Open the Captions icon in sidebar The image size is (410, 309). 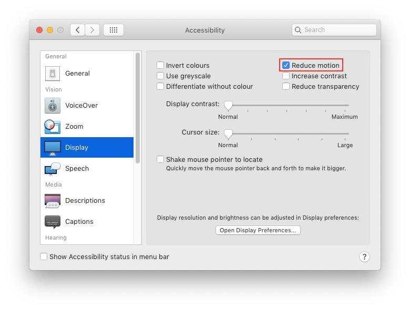point(53,222)
